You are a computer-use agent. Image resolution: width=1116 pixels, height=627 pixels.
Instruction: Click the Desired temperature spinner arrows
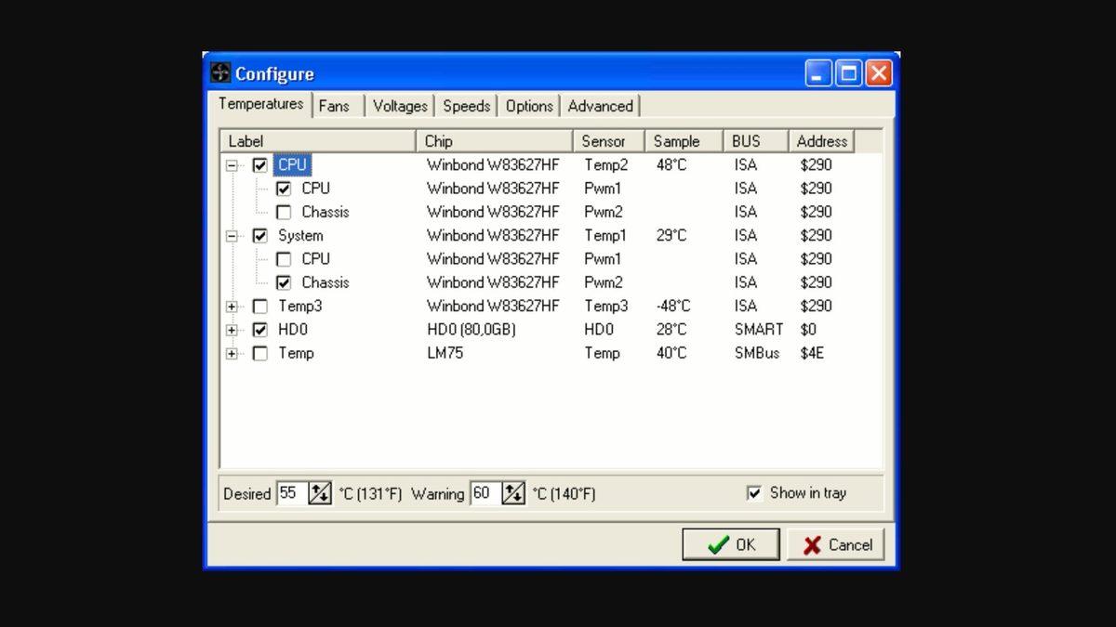(x=319, y=493)
